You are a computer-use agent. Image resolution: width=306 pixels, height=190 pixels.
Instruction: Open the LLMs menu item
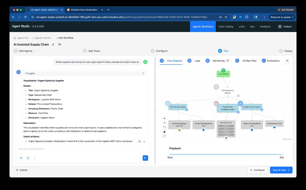(241, 27)
